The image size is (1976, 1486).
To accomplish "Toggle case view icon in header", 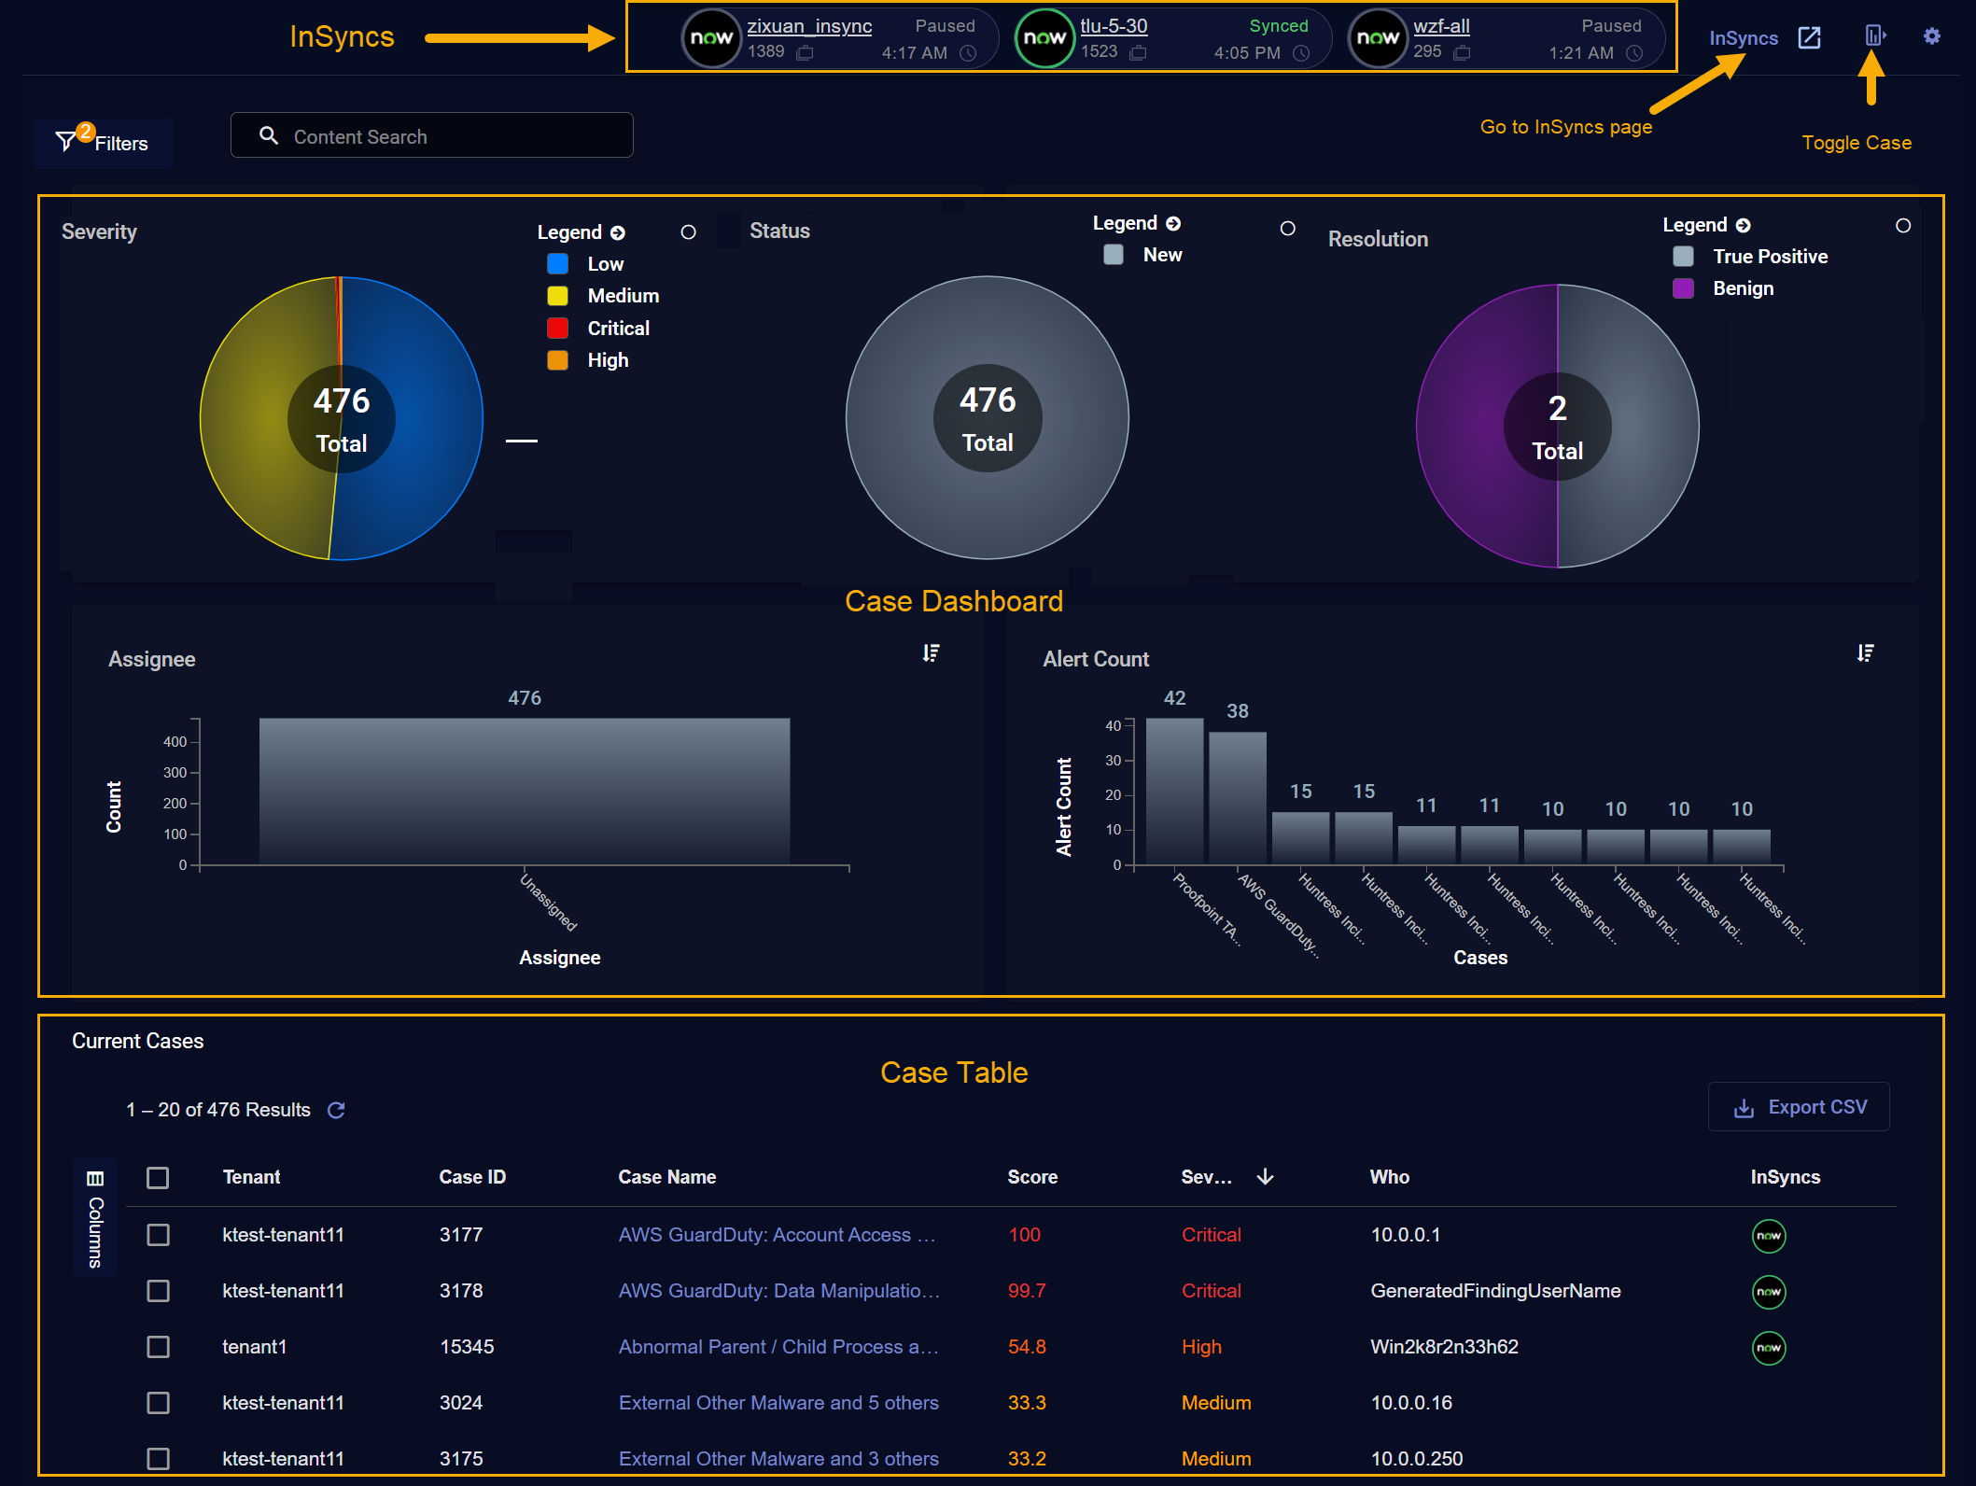I will [1873, 36].
